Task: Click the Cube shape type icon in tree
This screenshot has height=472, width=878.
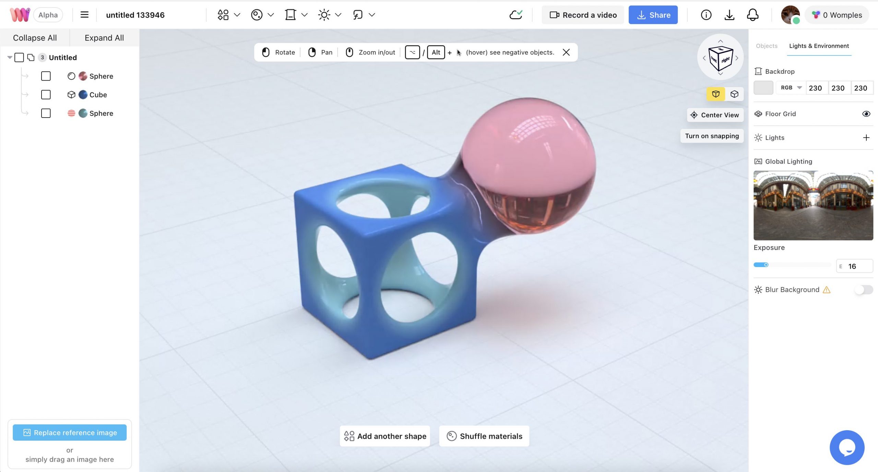Action: pyautogui.click(x=71, y=95)
